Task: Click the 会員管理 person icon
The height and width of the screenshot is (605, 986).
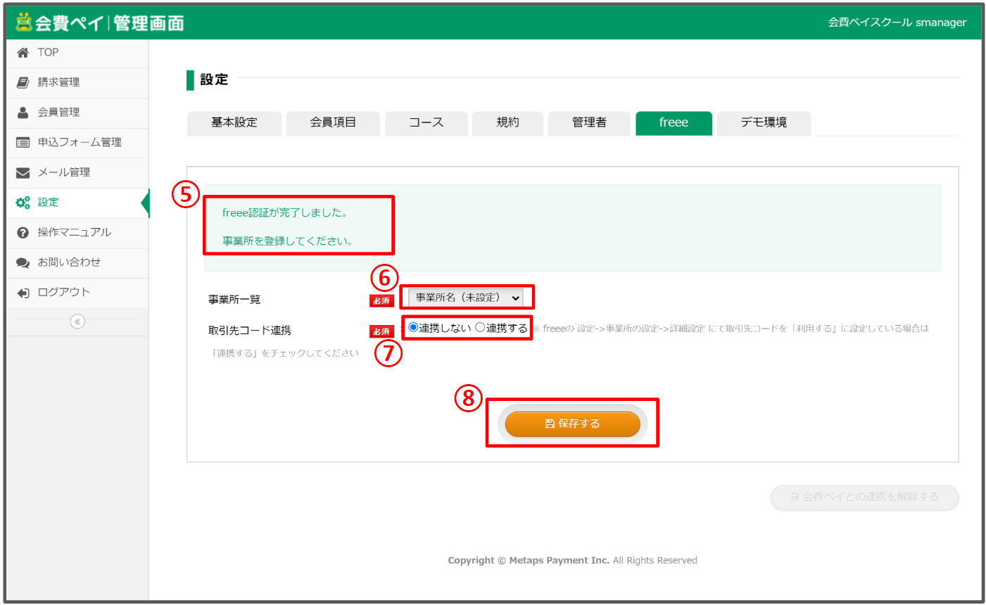Action: (23, 113)
